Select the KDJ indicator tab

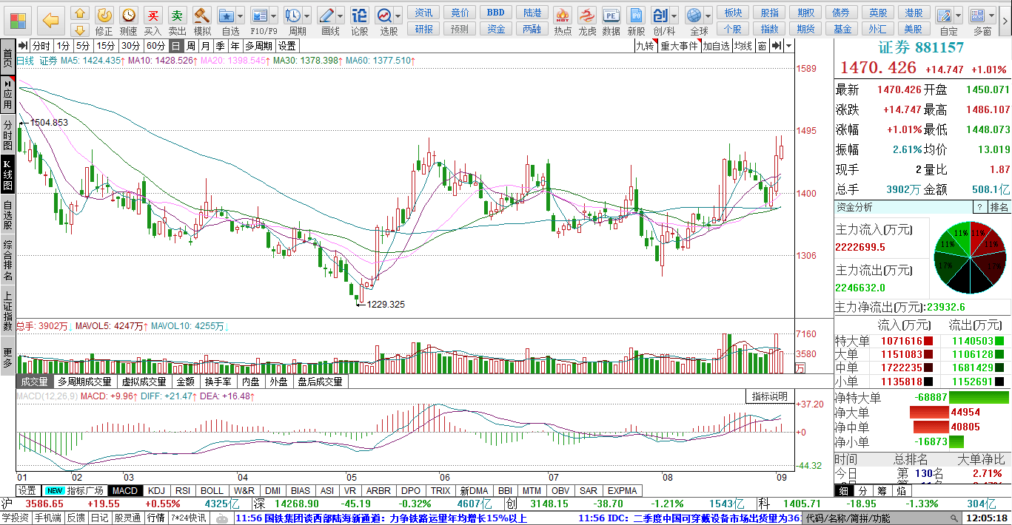[x=156, y=490]
